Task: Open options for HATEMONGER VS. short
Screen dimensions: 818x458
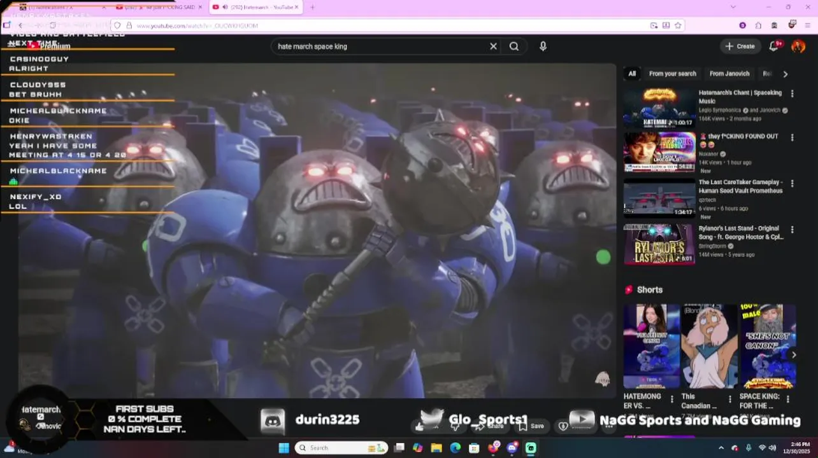Action: (671, 399)
